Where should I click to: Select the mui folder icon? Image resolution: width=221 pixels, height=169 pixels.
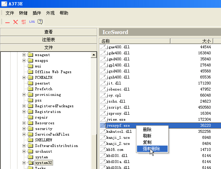pyautogui.click(x=31, y=66)
